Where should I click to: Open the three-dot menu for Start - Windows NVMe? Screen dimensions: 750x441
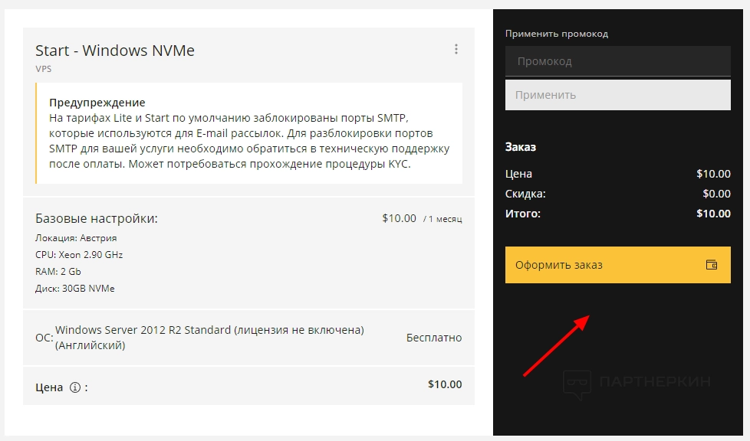(456, 49)
